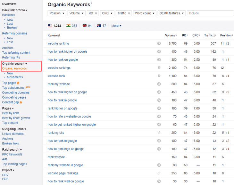Collapse the Export section

coord(8,170)
